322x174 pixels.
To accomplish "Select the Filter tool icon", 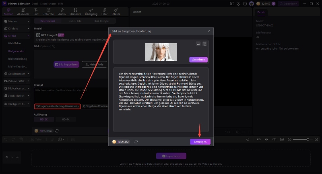I will point(104,12).
